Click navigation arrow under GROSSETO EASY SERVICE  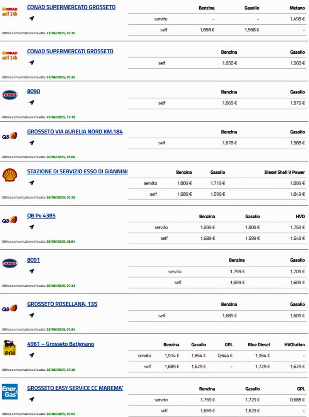32,399
